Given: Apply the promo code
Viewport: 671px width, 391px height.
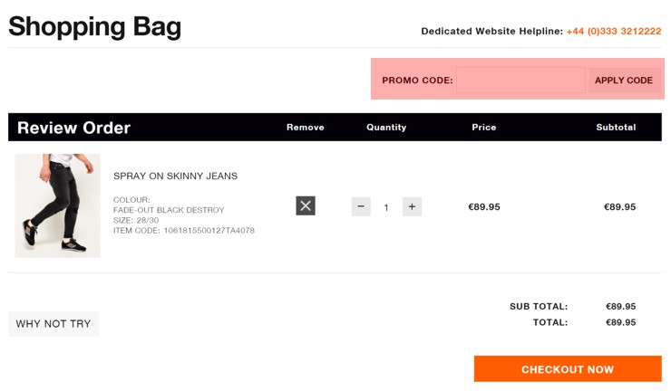Looking at the screenshot, I should 624,80.
